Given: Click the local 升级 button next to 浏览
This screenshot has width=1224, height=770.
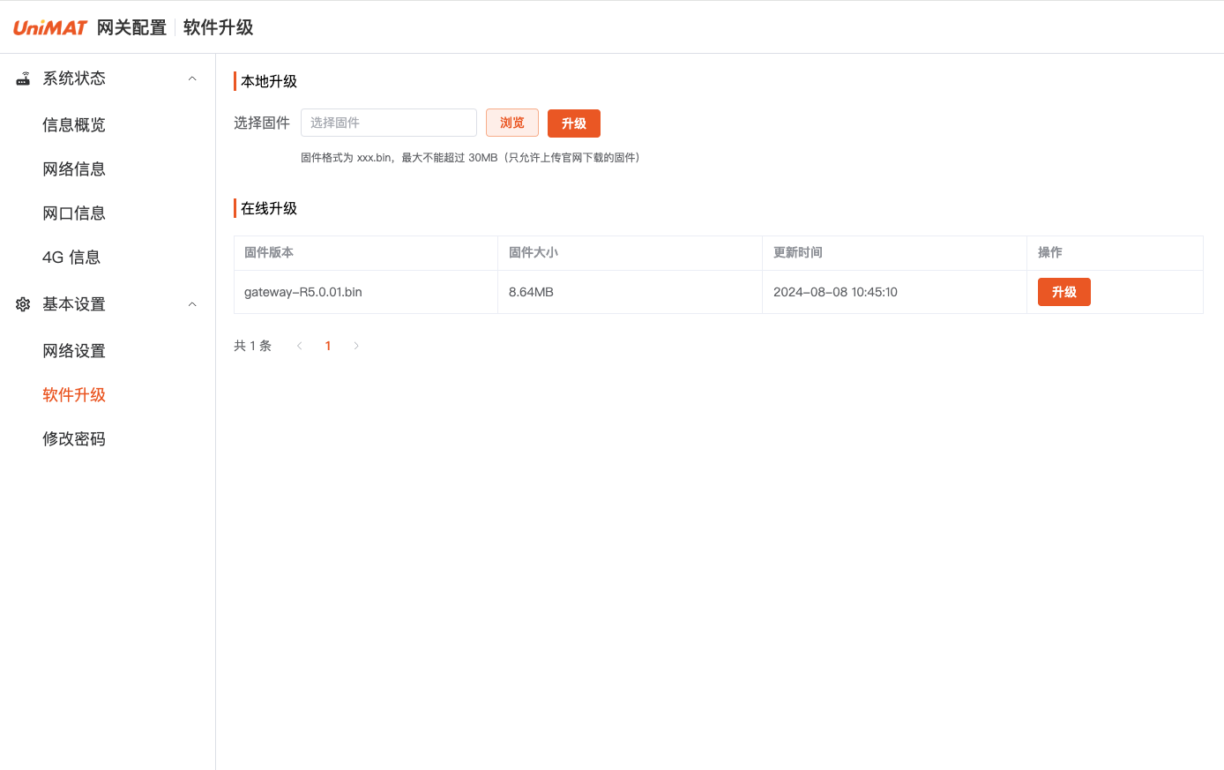Looking at the screenshot, I should tap(573, 123).
